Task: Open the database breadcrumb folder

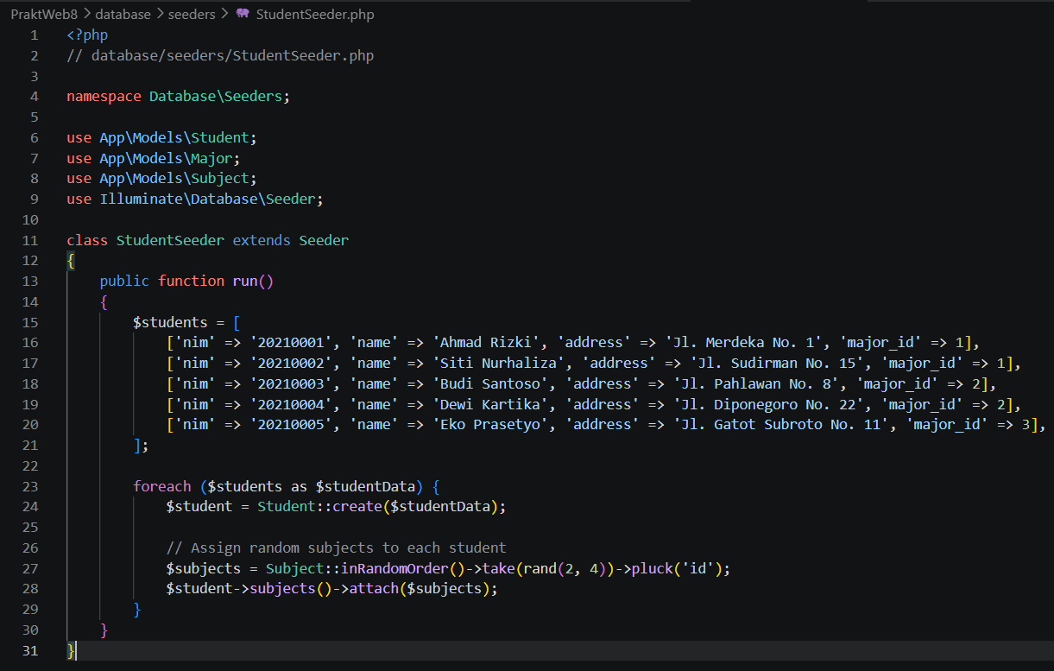Action: coord(123,14)
